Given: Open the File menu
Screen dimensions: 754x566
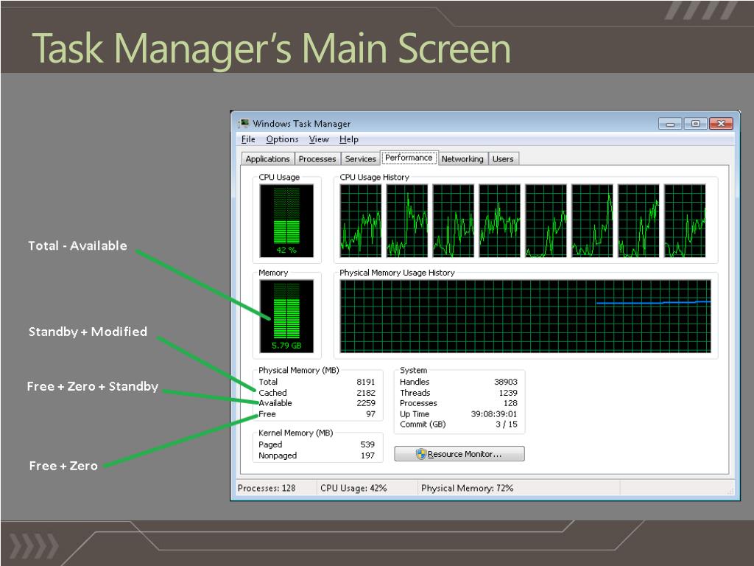Looking at the screenshot, I should click(x=248, y=139).
